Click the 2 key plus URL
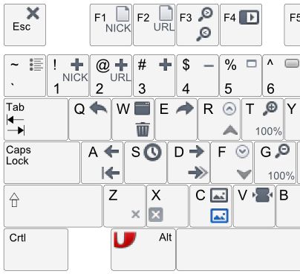The height and width of the screenshot is (274, 300). pyautogui.click(x=111, y=76)
